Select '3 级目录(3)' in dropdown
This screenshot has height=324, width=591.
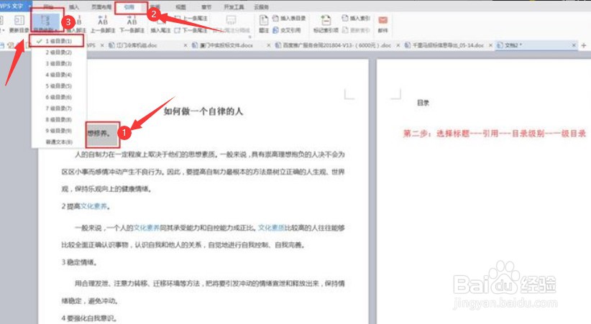59,64
